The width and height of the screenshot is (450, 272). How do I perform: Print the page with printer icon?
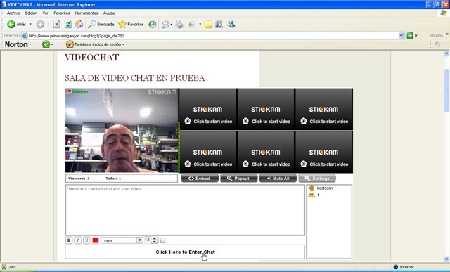click(x=179, y=25)
